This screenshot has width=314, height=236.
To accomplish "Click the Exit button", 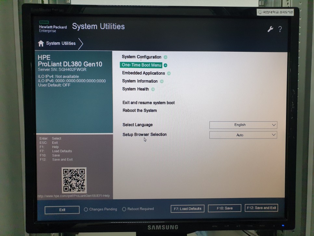I will point(62,210).
